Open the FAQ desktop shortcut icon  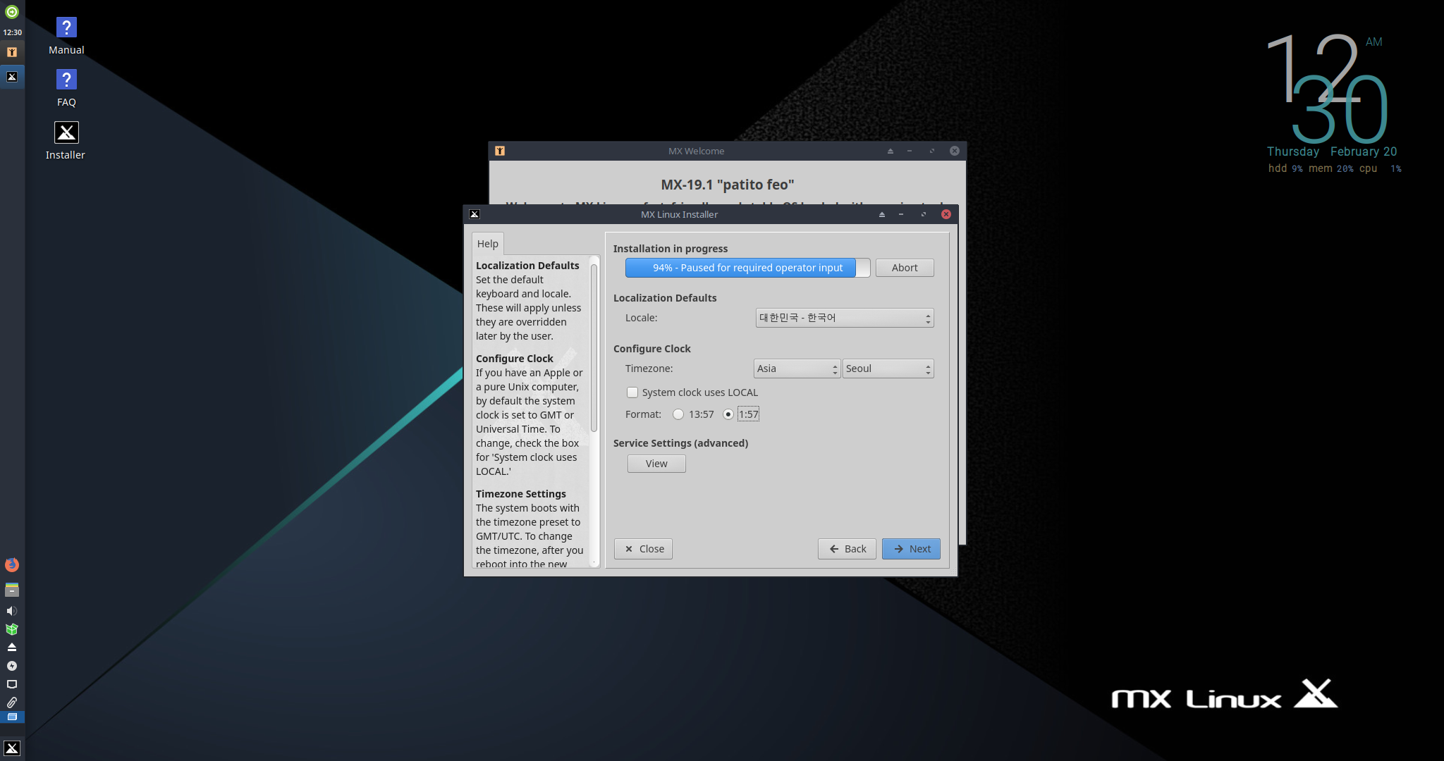click(x=66, y=80)
